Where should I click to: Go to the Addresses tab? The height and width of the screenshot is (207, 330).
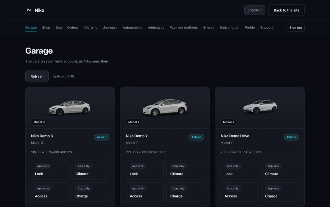156,28
